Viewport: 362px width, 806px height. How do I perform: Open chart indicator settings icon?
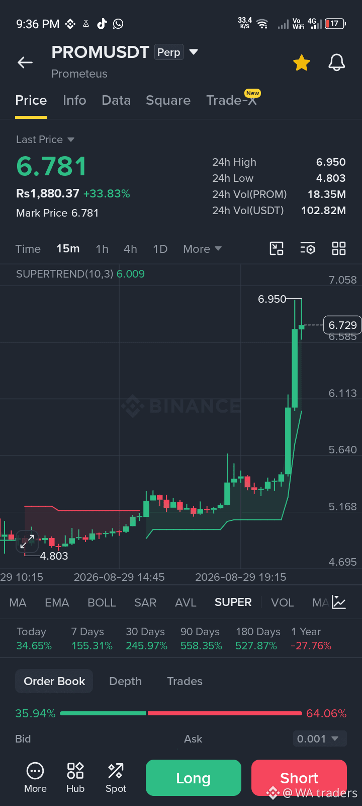308,248
